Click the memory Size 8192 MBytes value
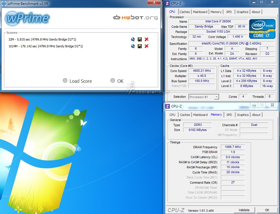This screenshot has width=280, height=214. point(198,130)
